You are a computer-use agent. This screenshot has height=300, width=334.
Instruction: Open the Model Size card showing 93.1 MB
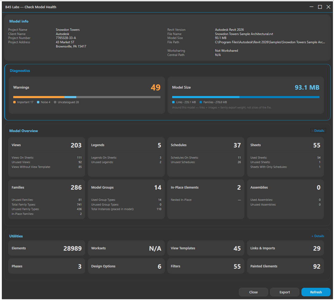246,95
